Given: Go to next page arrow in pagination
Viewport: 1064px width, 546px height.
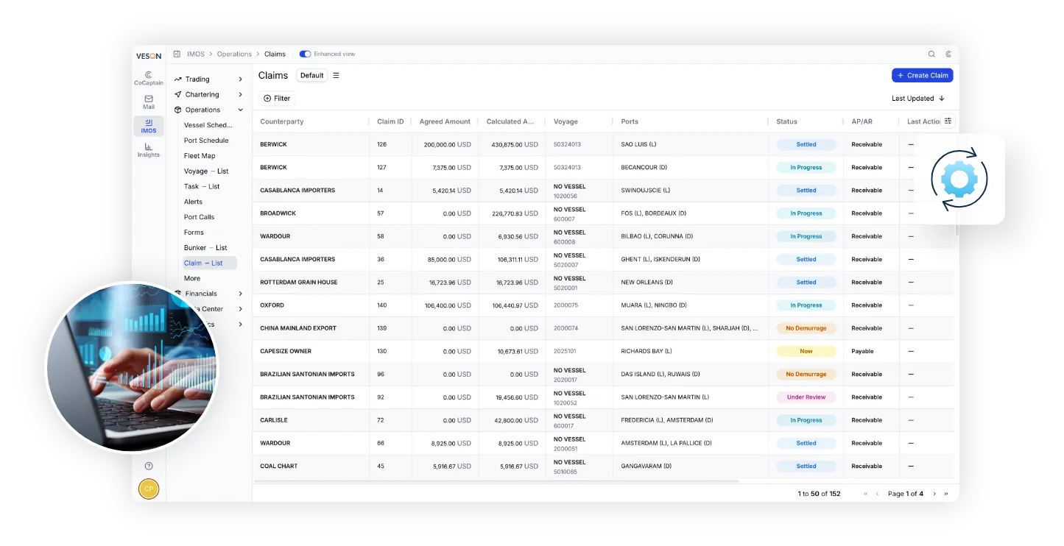Looking at the screenshot, I should pyautogui.click(x=934, y=494).
